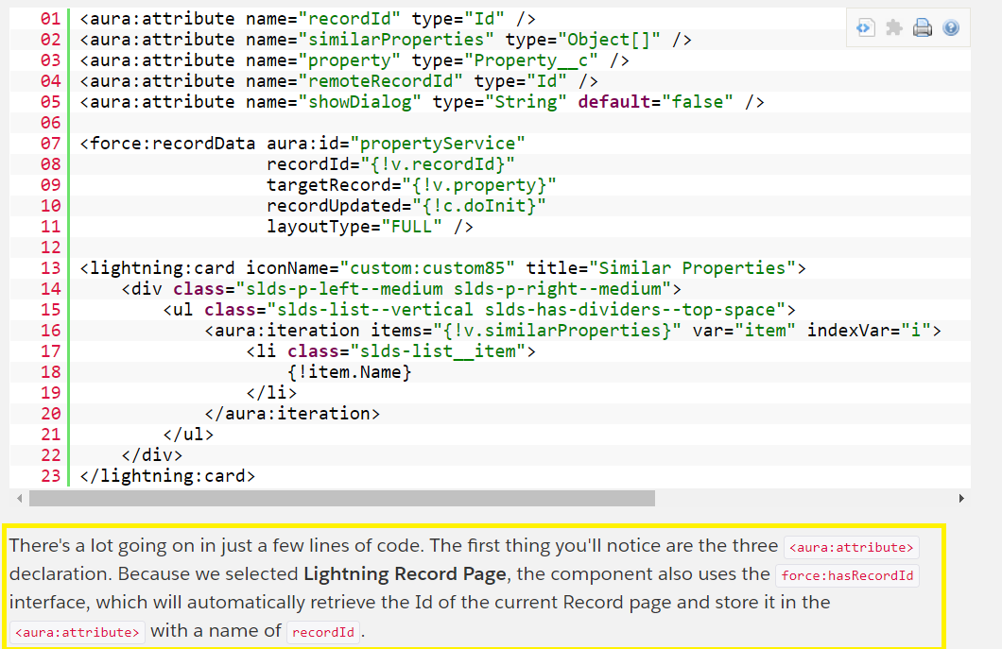The width and height of the screenshot is (1002, 649).
Task: Click the "similarProperties" attribute name on line 02
Action: point(396,40)
